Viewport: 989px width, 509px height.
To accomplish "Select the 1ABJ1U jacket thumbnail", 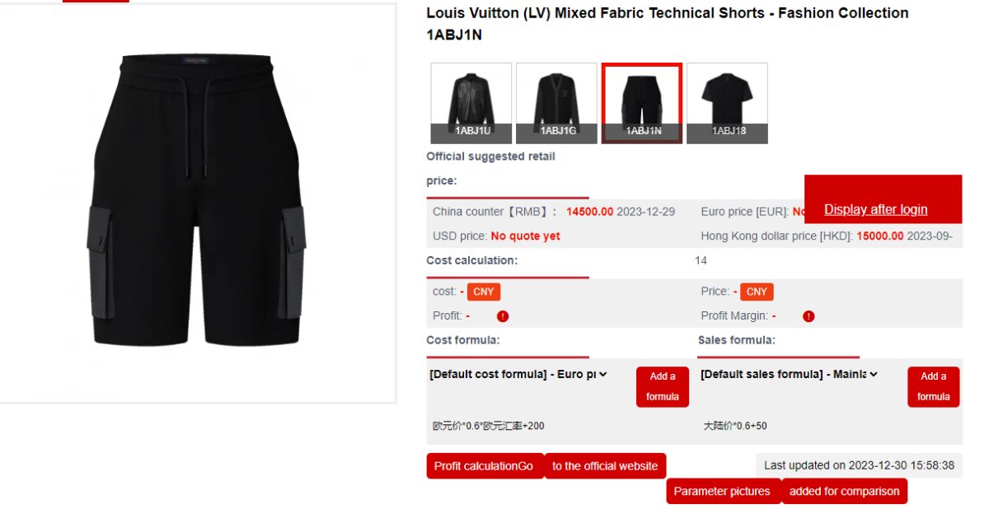I will [x=471, y=103].
